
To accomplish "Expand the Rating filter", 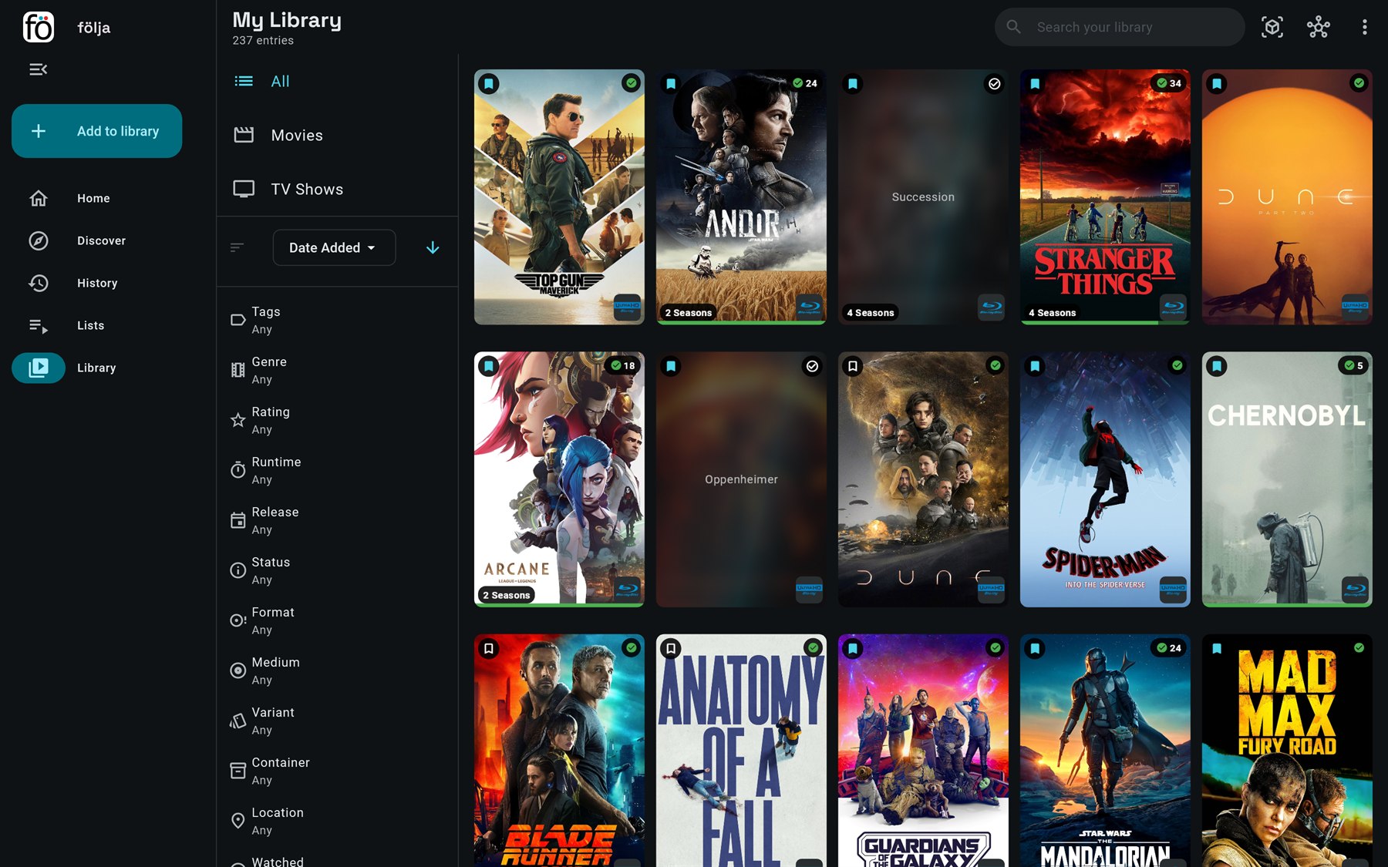I will pos(337,420).
